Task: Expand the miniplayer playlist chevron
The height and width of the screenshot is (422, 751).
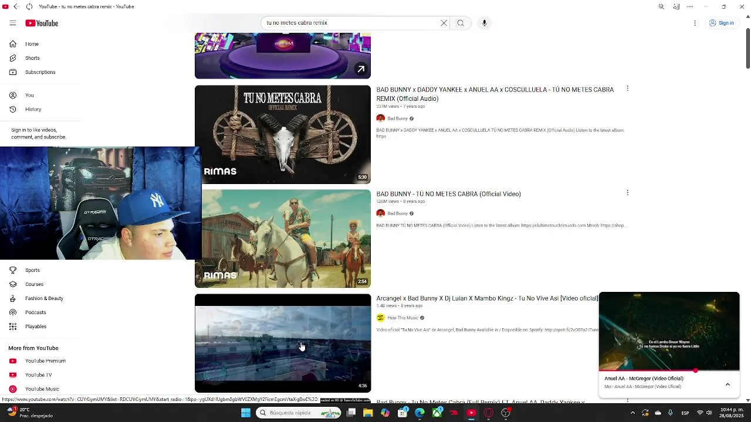Action: [x=728, y=384]
